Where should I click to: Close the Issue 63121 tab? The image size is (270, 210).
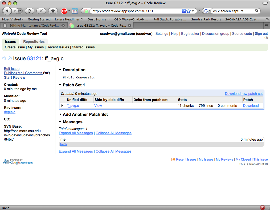click(130, 26)
